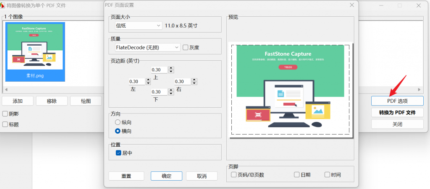Open the quality dropdown showing FlateDecode (无损)
Screen dimensions: 430x189
coord(147,47)
